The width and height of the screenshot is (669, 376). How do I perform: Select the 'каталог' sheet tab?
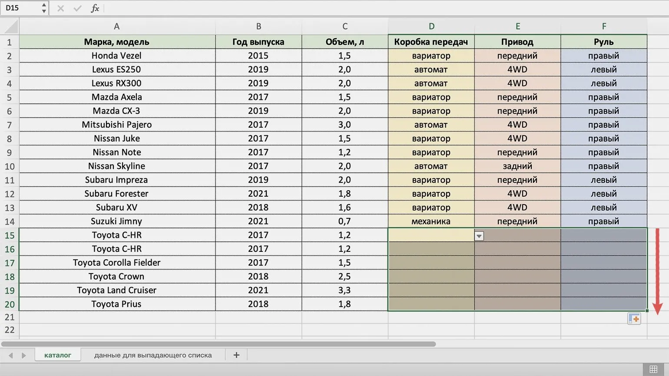58,355
